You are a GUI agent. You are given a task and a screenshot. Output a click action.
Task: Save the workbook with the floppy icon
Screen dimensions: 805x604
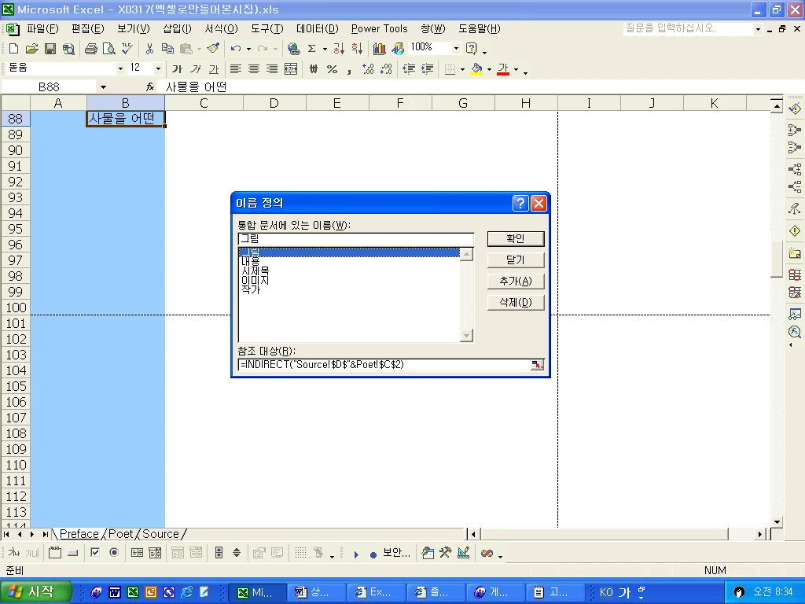pos(50,49)
